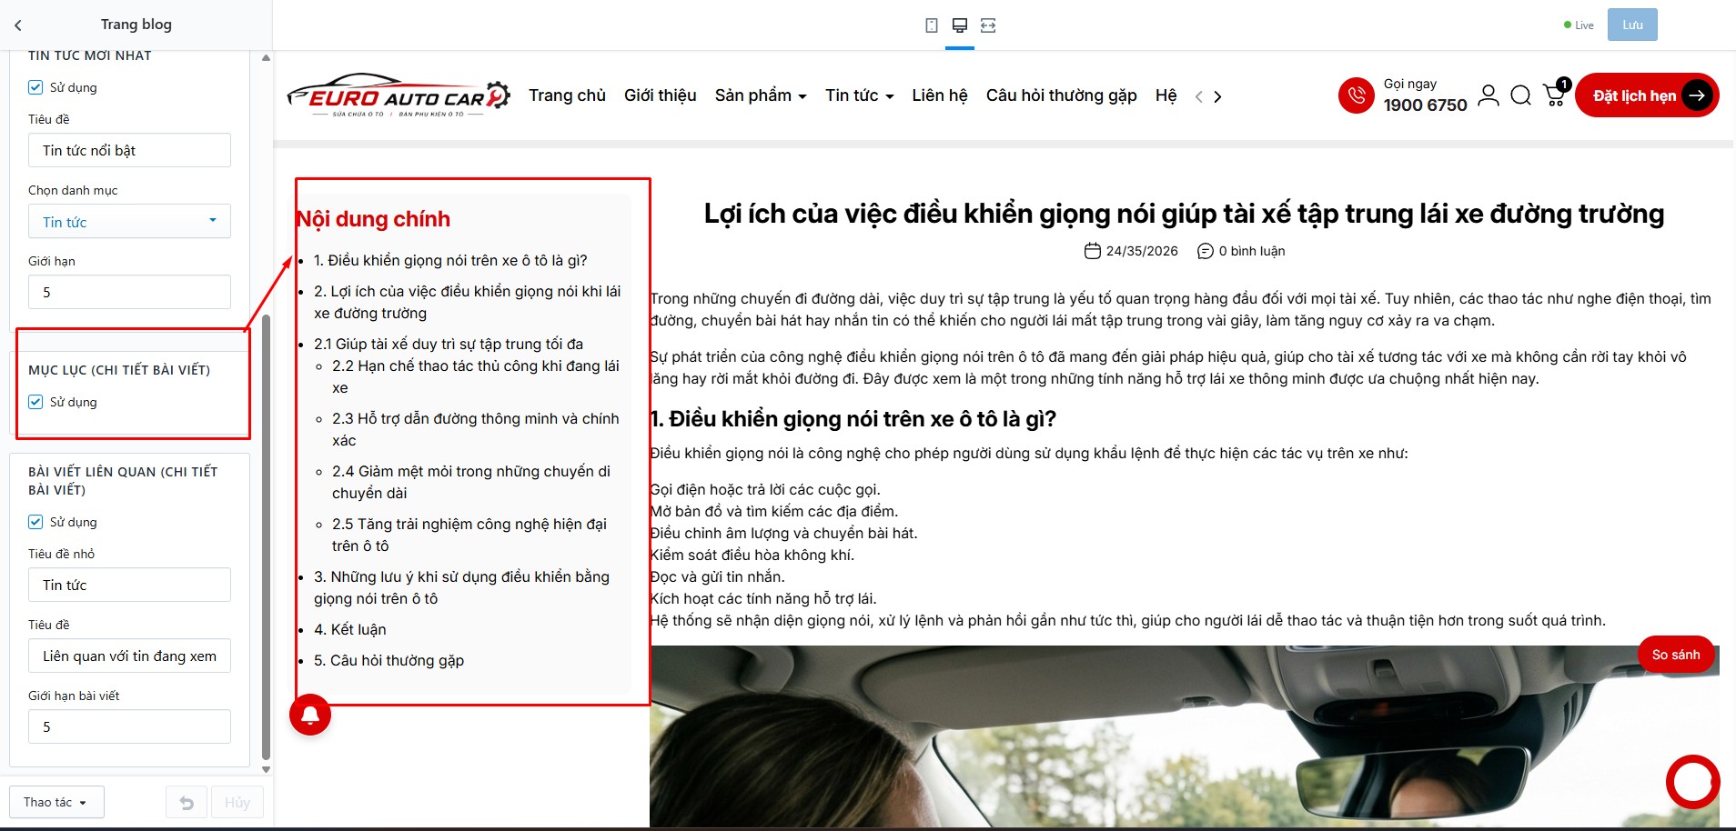Viewport: 1736px width, 831px height.
Task: Open the Trang chủ menu item
Action: [x=567, y=95]
